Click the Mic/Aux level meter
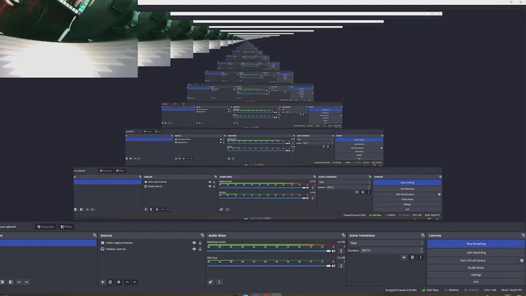Viewport: 526px width, 296px height. (276, 261)
